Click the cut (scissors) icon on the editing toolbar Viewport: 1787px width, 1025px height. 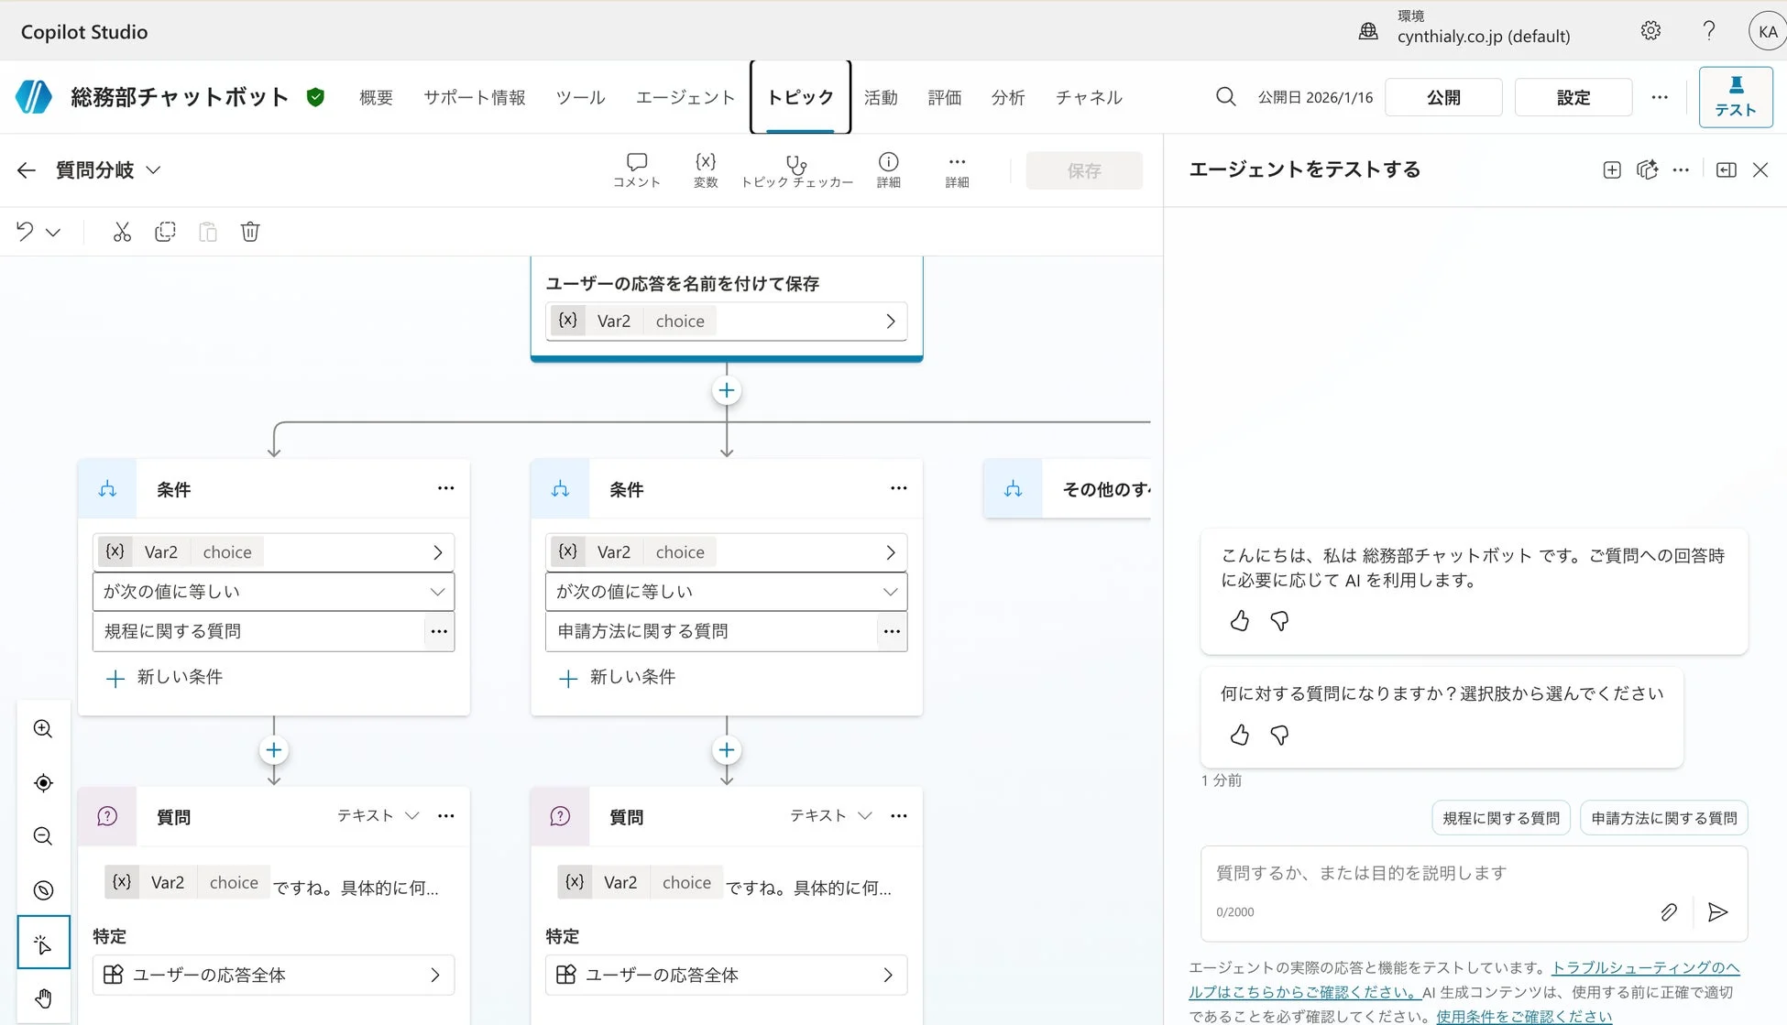[122, 232]
